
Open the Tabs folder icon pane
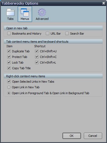(10, 14)
